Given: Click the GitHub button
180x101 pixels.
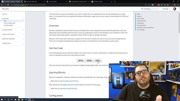Looking at the screenshot, I should [x=98, y=61].
